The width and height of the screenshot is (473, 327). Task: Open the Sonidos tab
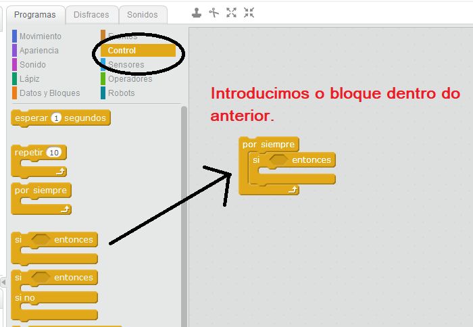(x=143, y=14)
